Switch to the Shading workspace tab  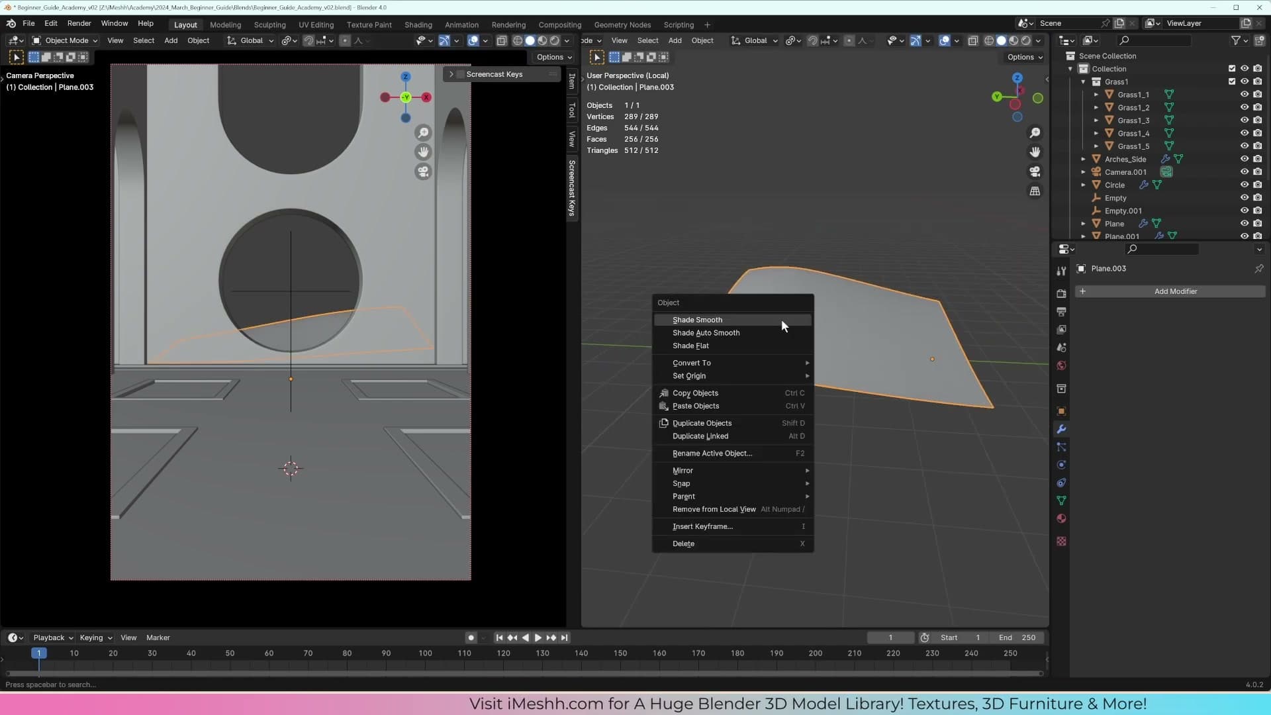[x=418, y=24]
